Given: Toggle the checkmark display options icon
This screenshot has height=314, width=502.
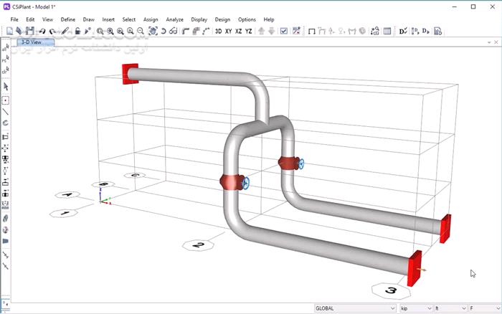Looking at the screenshot, I should coord(284,31).
